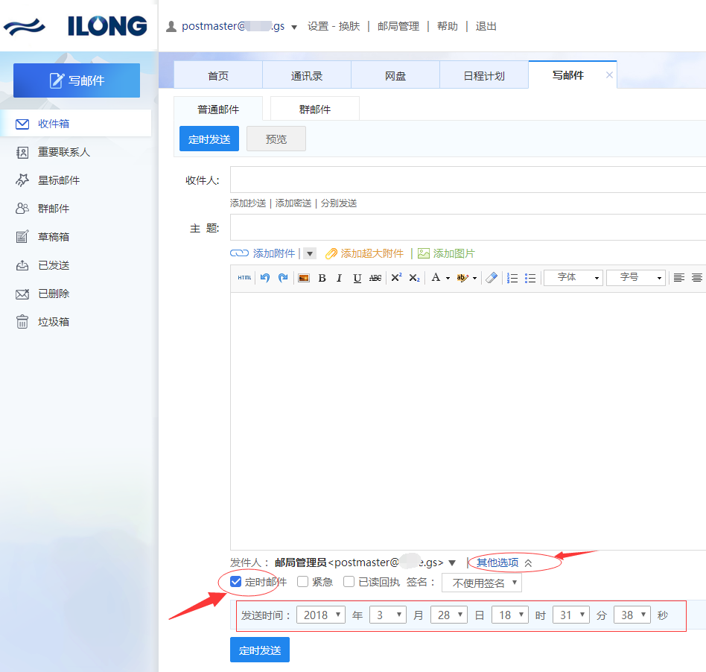
Task: Click the undo arrow in editor toolbar
Action: (x=265, y=278)
